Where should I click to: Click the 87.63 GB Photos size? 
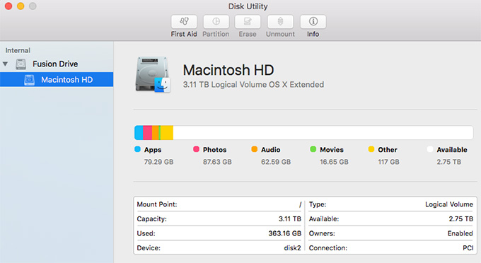pyautogui.click(x=217, y=162)
